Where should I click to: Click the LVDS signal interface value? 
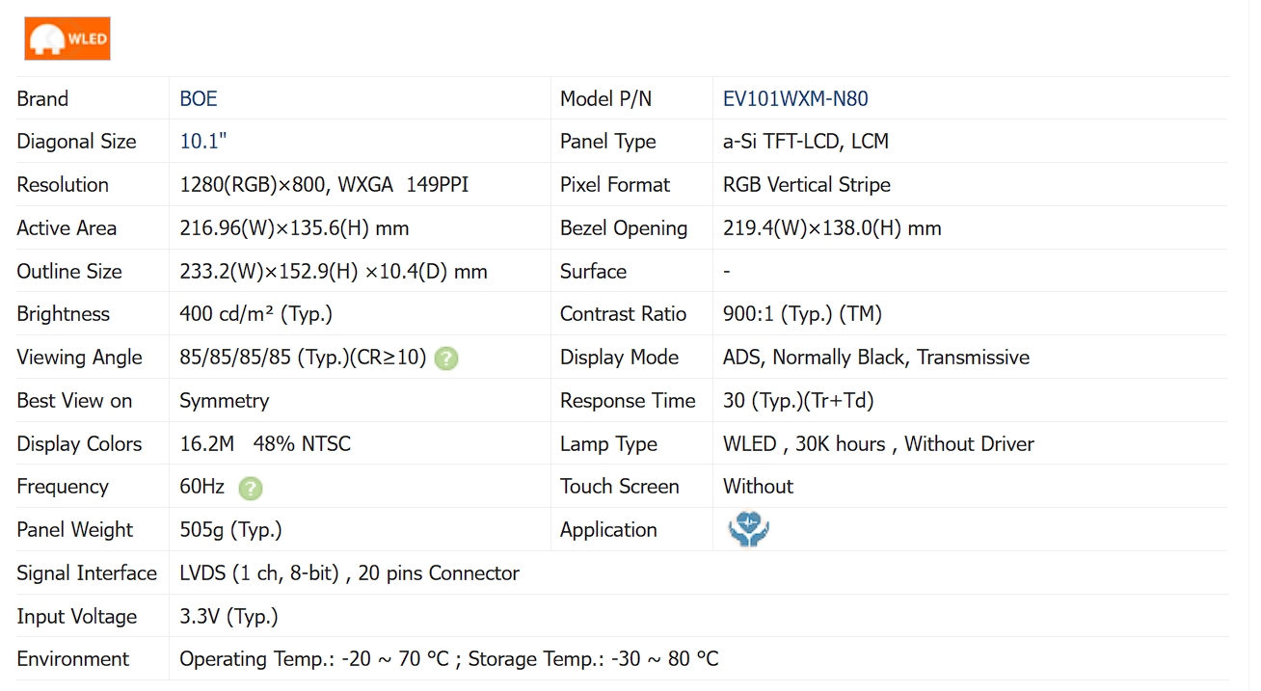click(349, 573)
